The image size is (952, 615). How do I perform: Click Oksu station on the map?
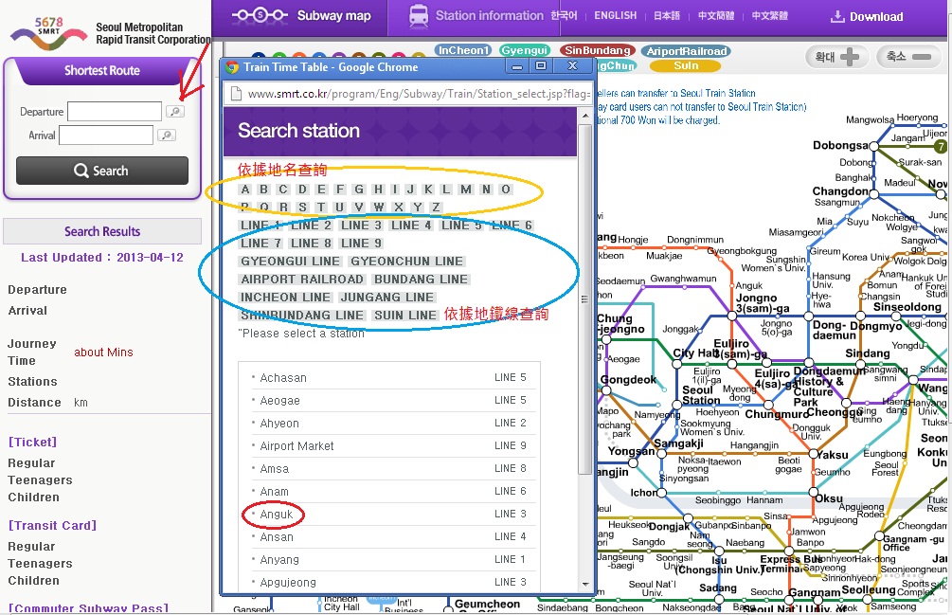814,492
